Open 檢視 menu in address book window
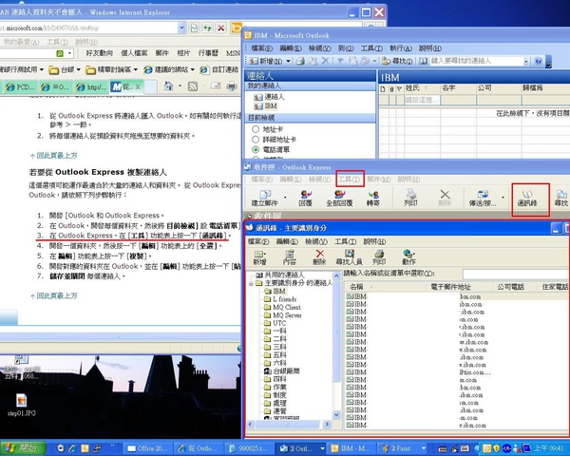This screenshot has height=456, width=570. 318,241
